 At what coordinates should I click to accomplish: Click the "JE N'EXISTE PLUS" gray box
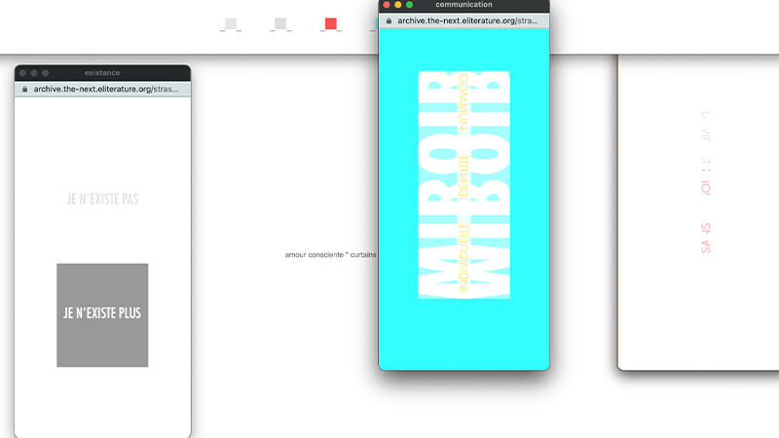point(102,314)
